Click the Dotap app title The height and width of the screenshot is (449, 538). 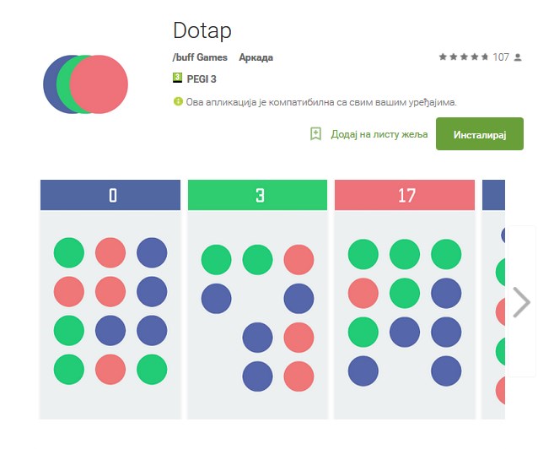tap(202, 30)
